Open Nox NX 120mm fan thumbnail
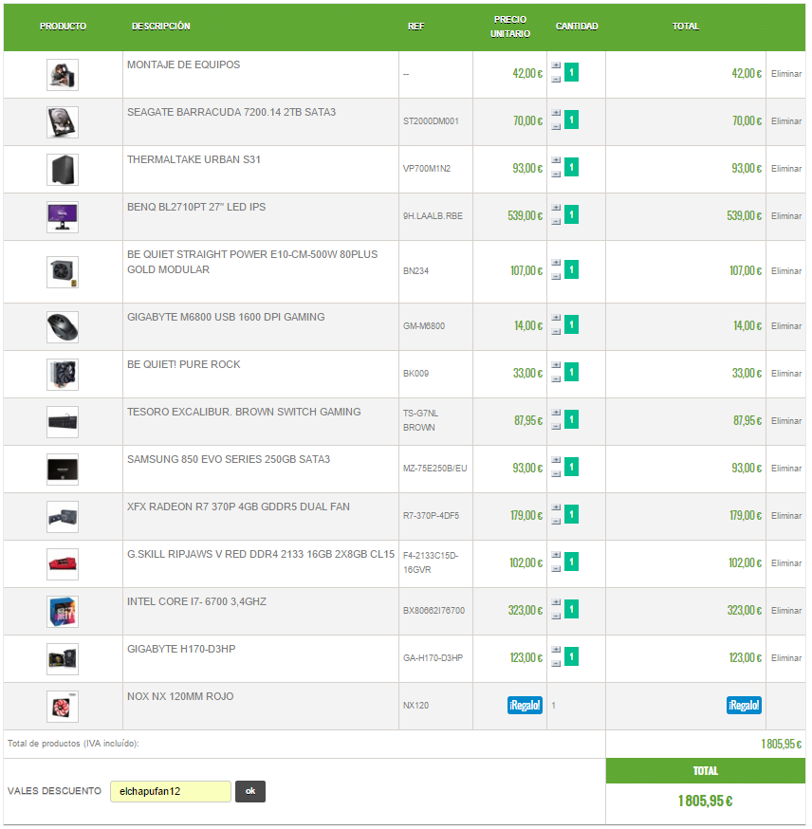 [63, 707]
